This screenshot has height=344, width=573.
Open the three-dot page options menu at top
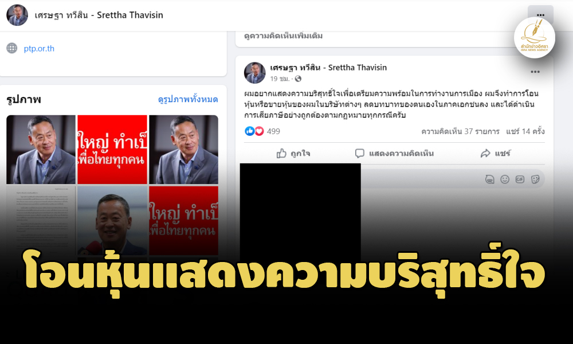pyautogui.click(x=540, y=15)
